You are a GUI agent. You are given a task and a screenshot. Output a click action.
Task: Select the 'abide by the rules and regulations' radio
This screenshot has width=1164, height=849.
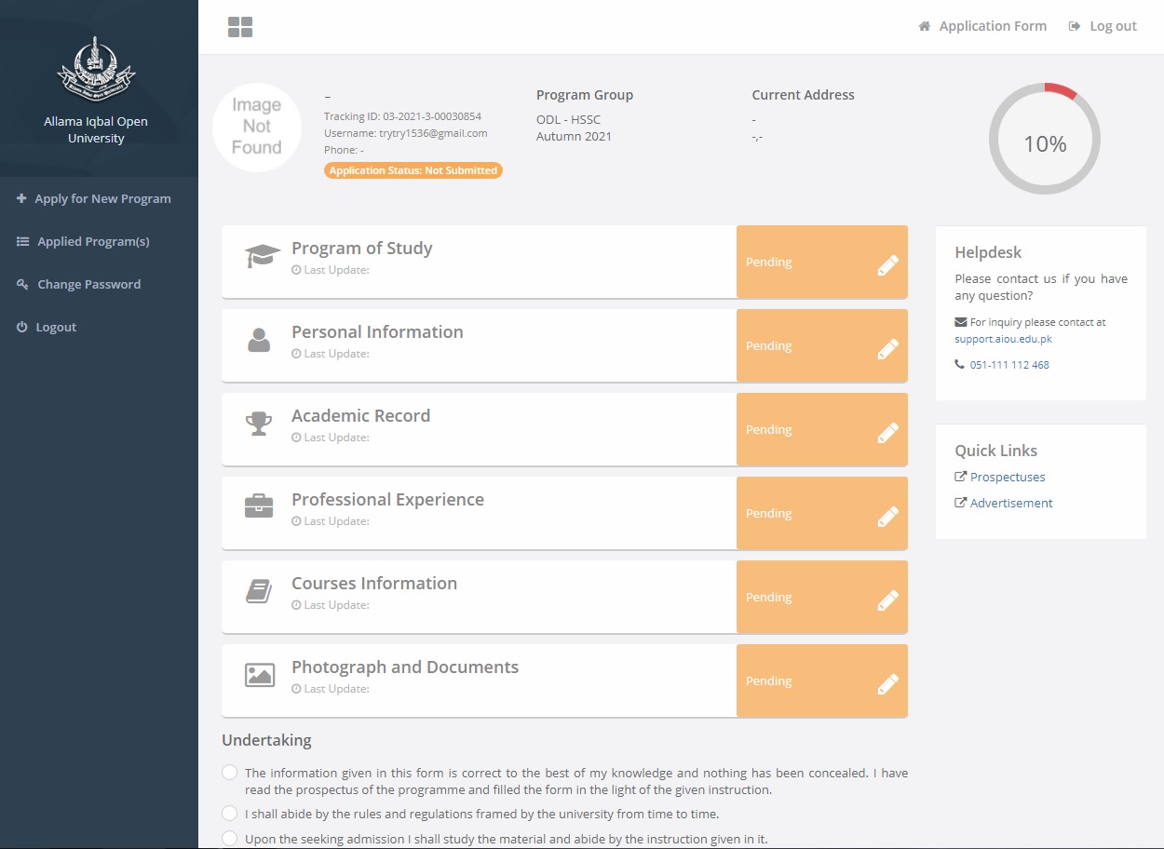(x=230, y=814)
